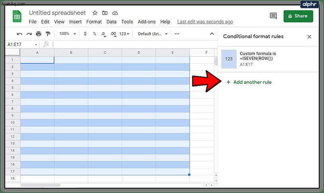Decrease decimal places
The height and width of the screenshot is (193, 324).
pos(103,34)
